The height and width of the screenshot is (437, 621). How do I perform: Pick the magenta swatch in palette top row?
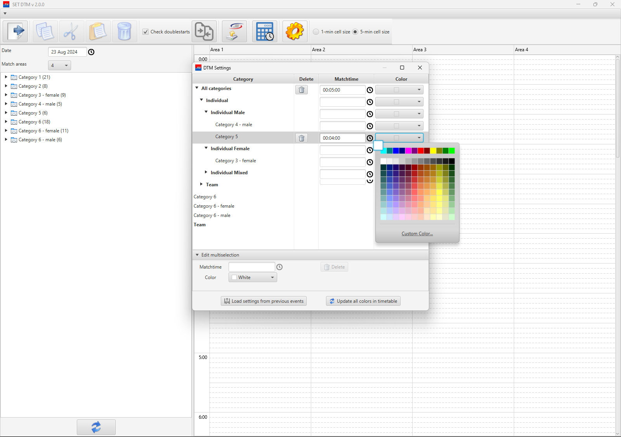[408, 151]
